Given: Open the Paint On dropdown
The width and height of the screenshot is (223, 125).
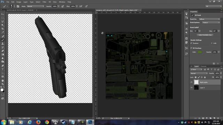Looking at the screenshot, I should coord(209,19).
